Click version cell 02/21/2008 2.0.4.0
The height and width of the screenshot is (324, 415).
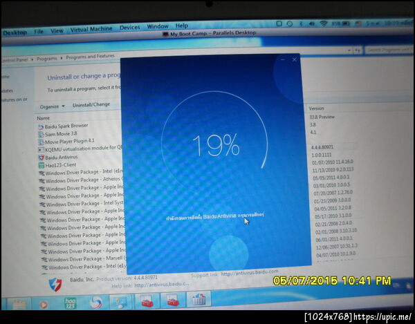click(x=334, y=224)
